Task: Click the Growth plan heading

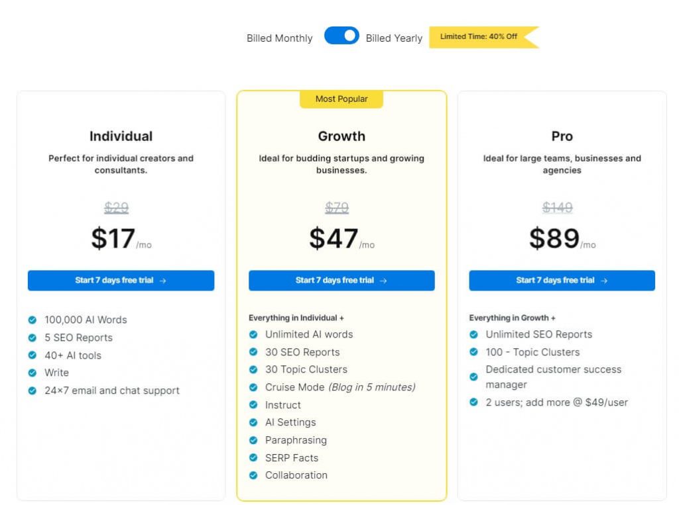Action: [341, 136]
